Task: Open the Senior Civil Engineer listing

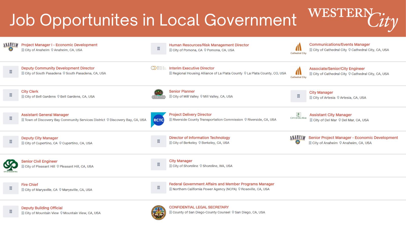Action: click(x=39, y=161)
